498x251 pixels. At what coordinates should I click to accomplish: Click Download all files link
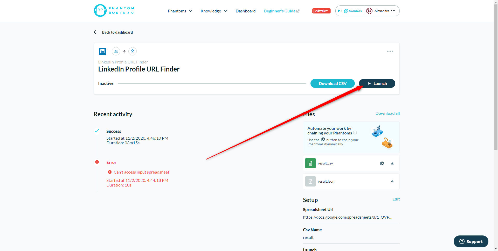coord(388,113)
